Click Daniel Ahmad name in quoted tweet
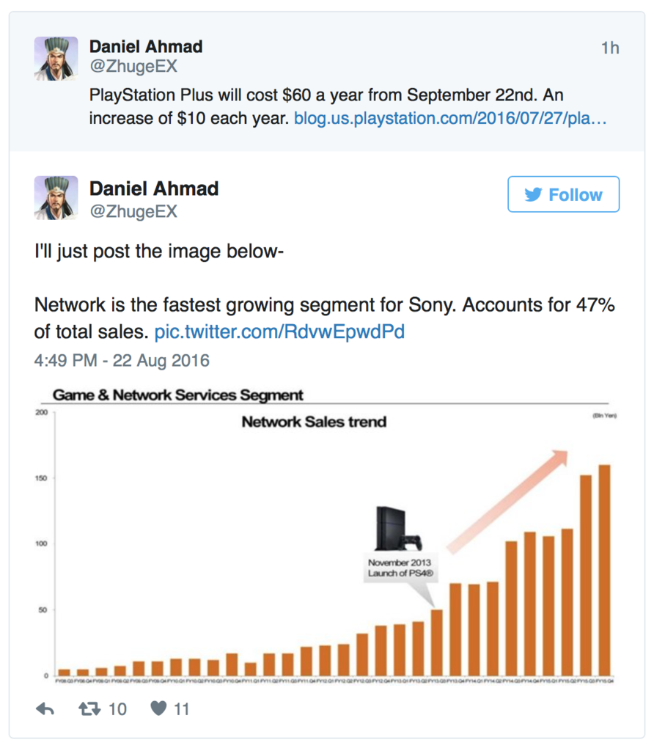Image resolution: width=665 pixels, height=751 pixels. click(146, 46)
